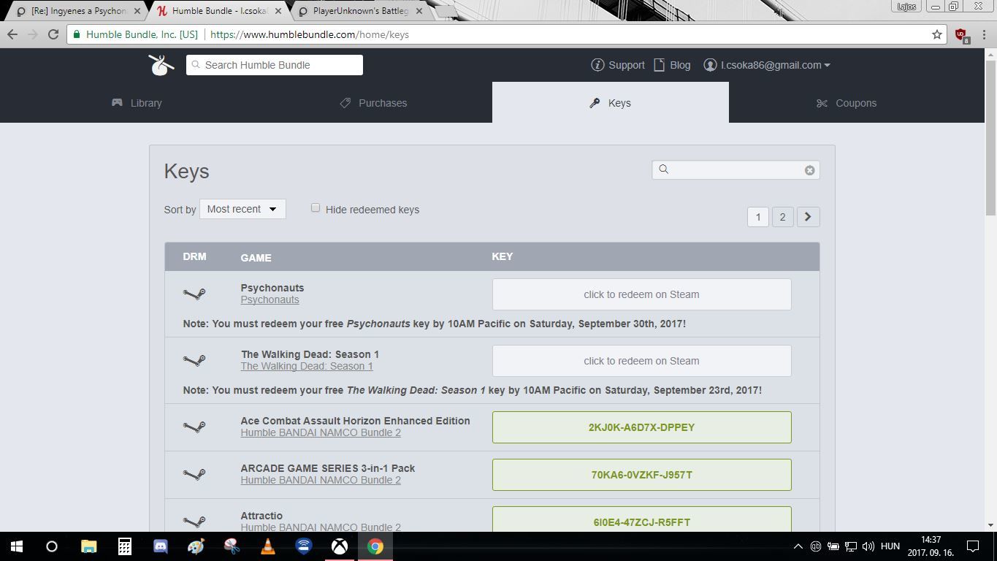Click the keys filter search field
Viewport: 997px width, 561px height.
click(x=736, y=169)
